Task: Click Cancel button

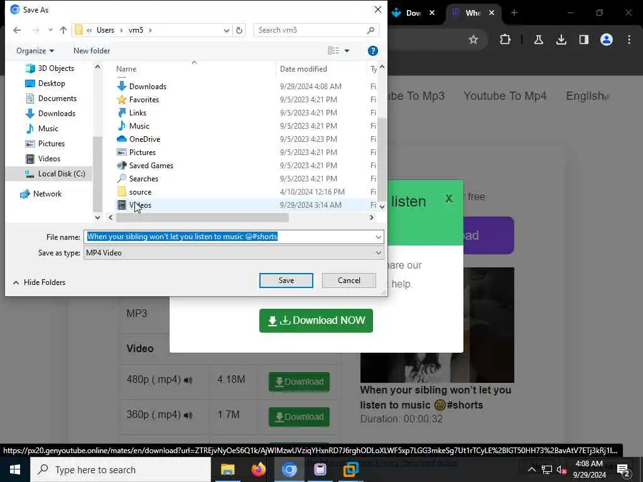Action: pos(349,281)
